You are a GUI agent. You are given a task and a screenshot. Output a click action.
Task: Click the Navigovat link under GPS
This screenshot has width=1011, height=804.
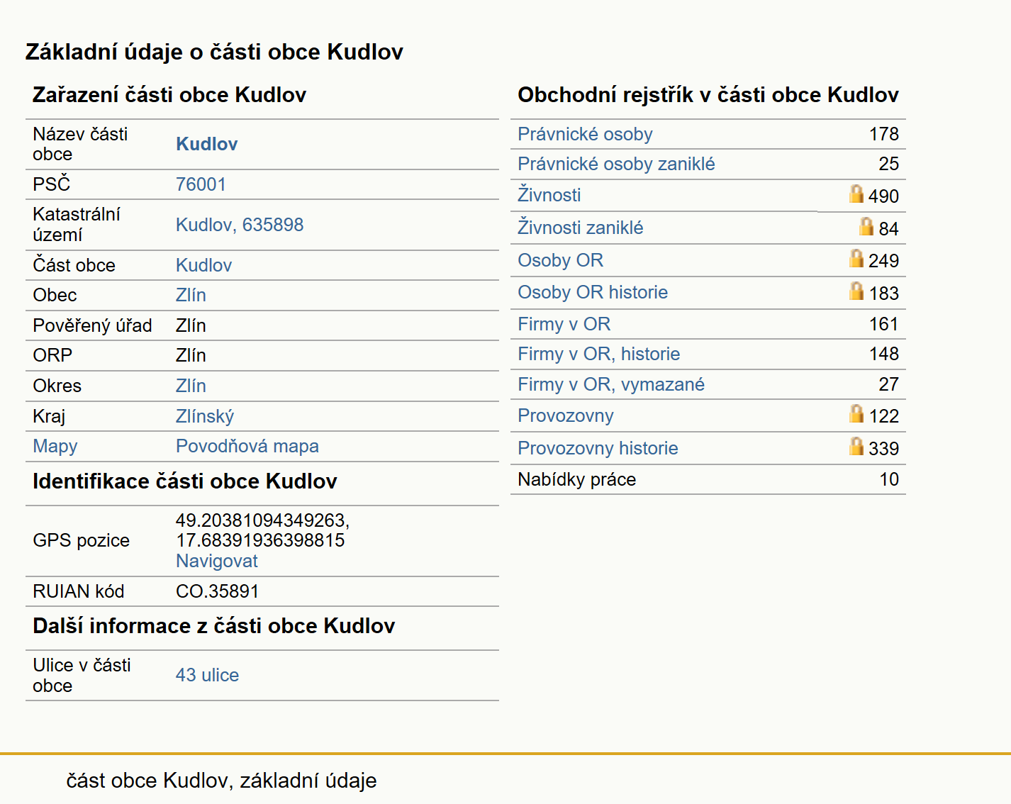tap(217, 561)
